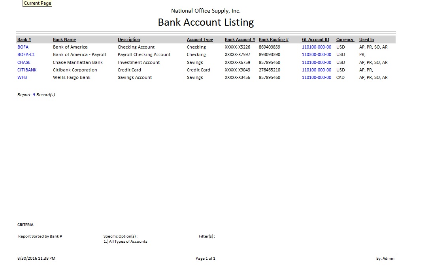This screenshot has height=266, width=430.
Task: Click the Bank Name column header
Action: 64,39
